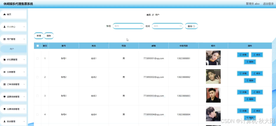Open the photo thumbnail for 账号2
276x126 pixels.
pyautogui.click(x=213, y=77)
